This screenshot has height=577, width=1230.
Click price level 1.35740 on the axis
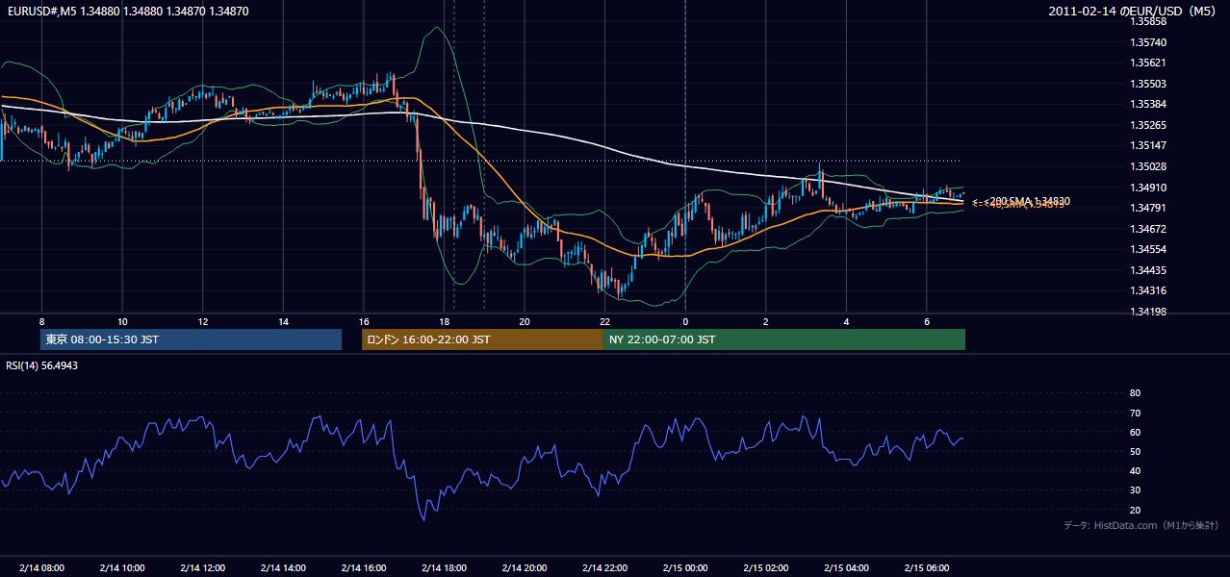tap(1150, 42)
